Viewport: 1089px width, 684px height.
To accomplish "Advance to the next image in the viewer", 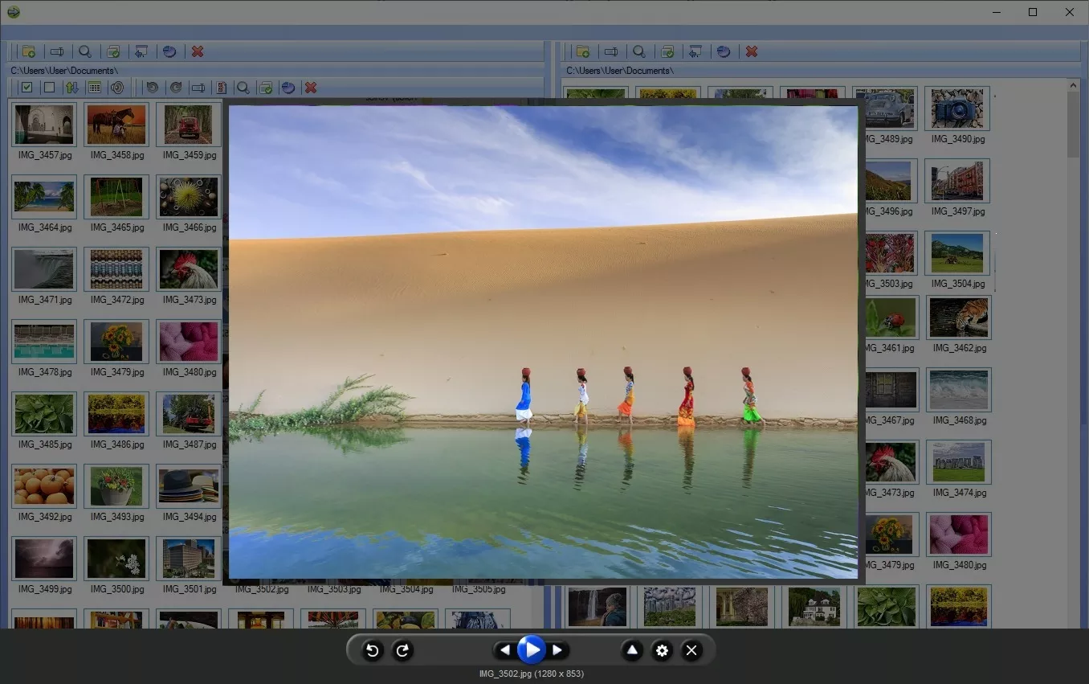I will [x=558, y=650].
